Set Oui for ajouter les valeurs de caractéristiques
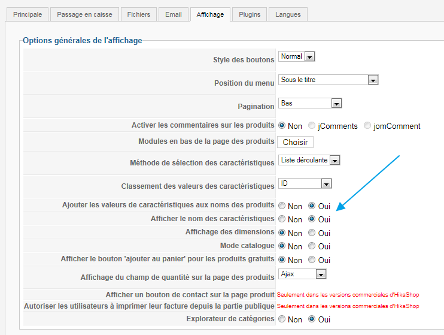The image size is (444, 335). 312,206
